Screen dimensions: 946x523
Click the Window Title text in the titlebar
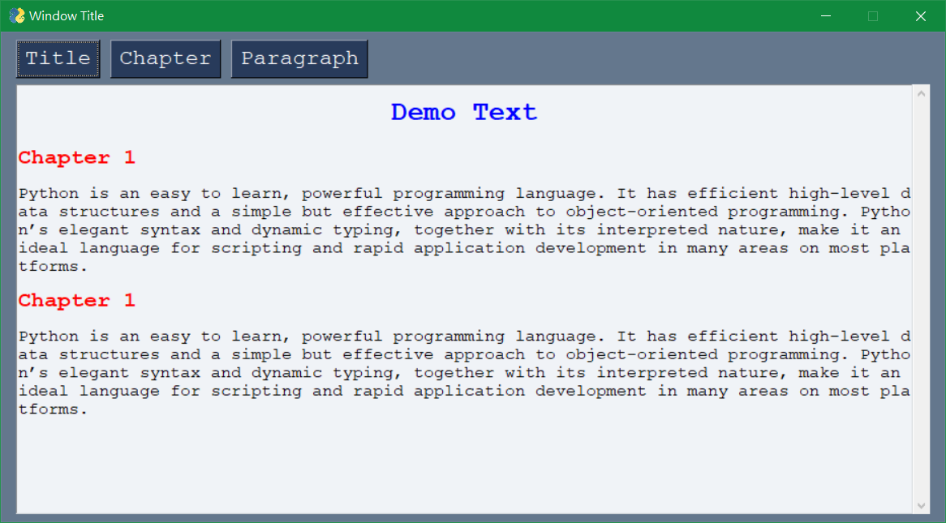point(68,15)
